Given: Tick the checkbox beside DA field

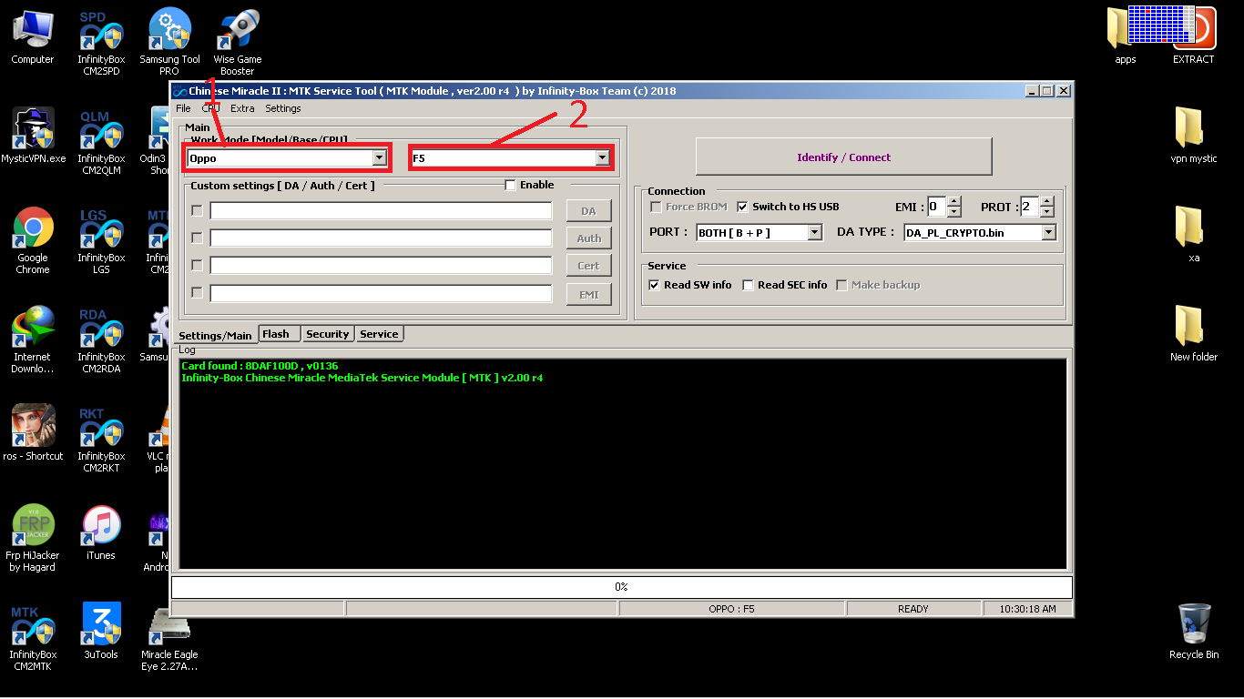Looking at the screenshot, I should [x=197, y=210].
